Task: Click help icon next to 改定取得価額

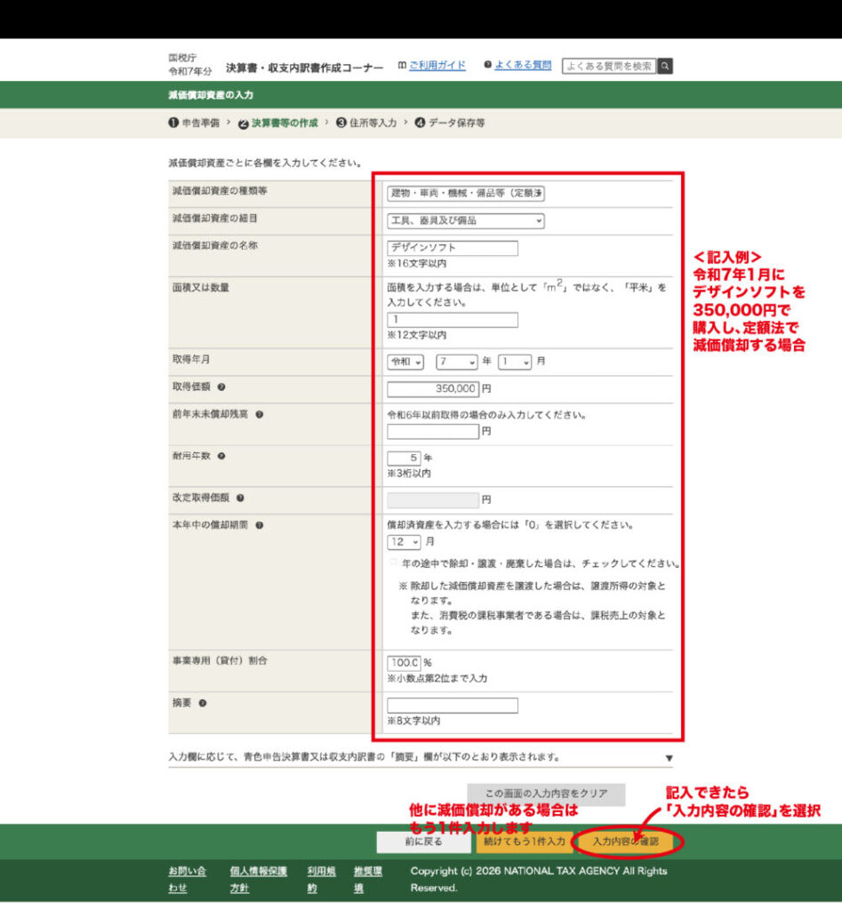Action: [241, 499]
